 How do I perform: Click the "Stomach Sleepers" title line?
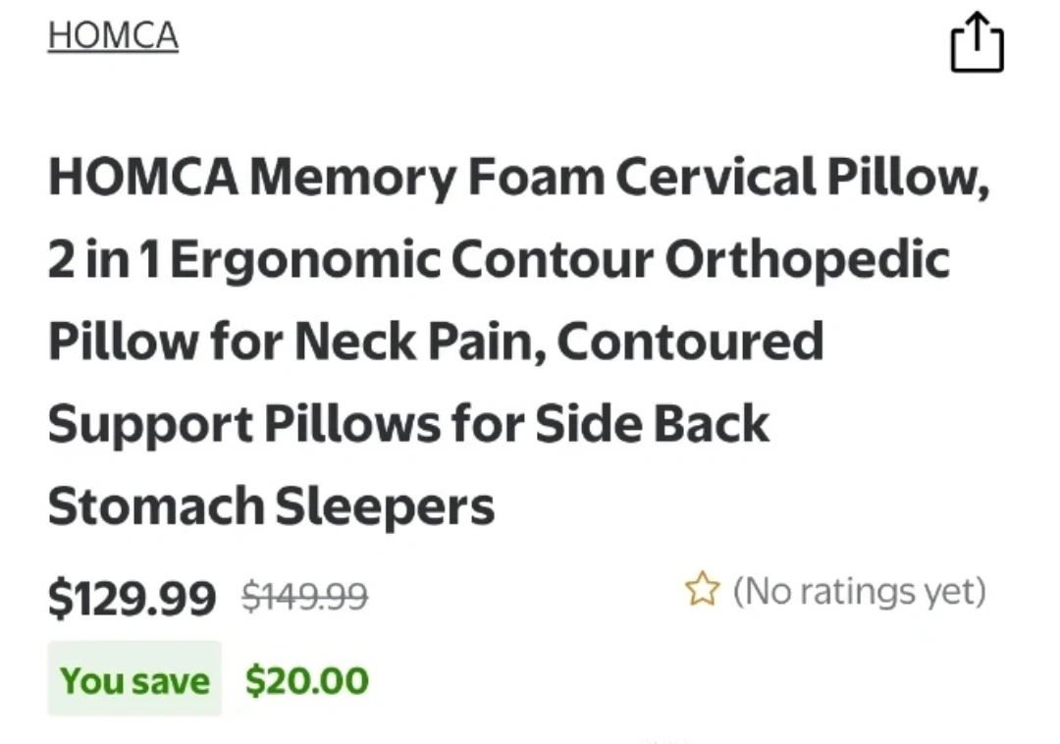click(271, 506)
